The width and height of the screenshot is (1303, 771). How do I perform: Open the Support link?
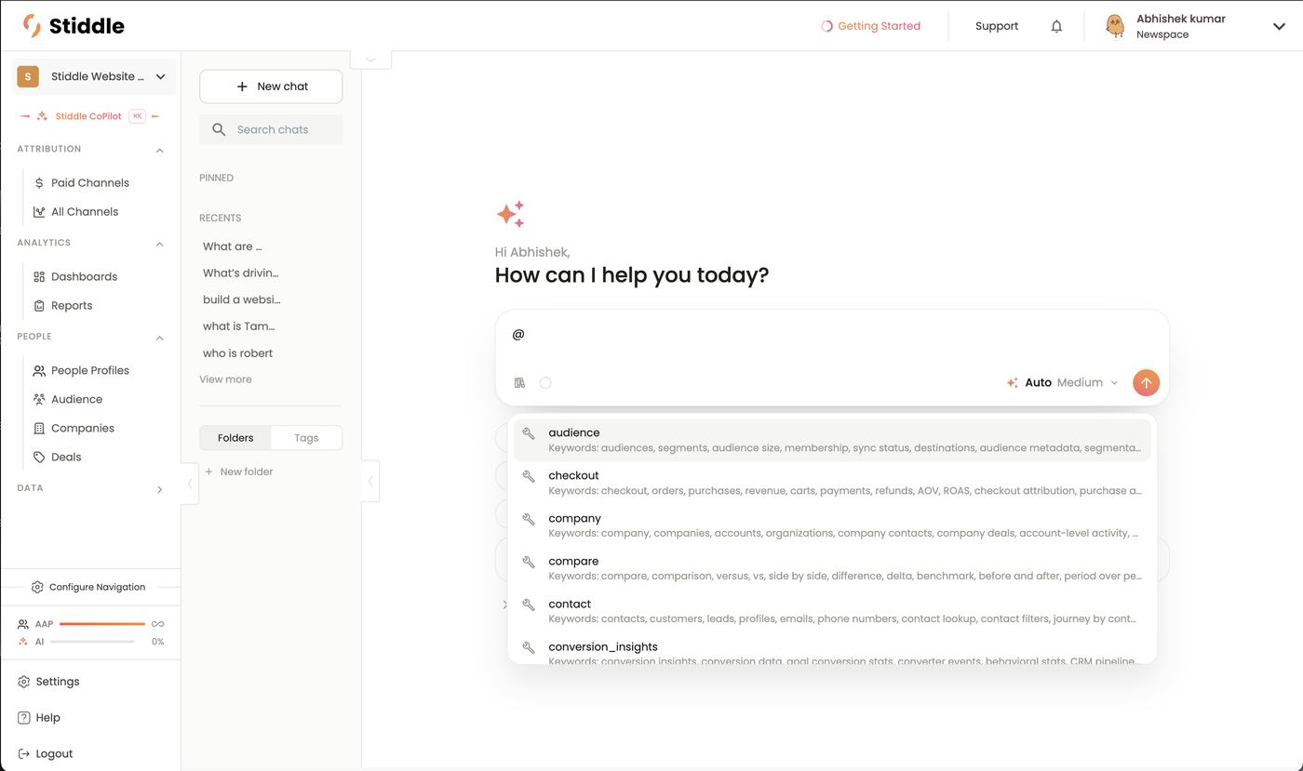coord(997,26)
